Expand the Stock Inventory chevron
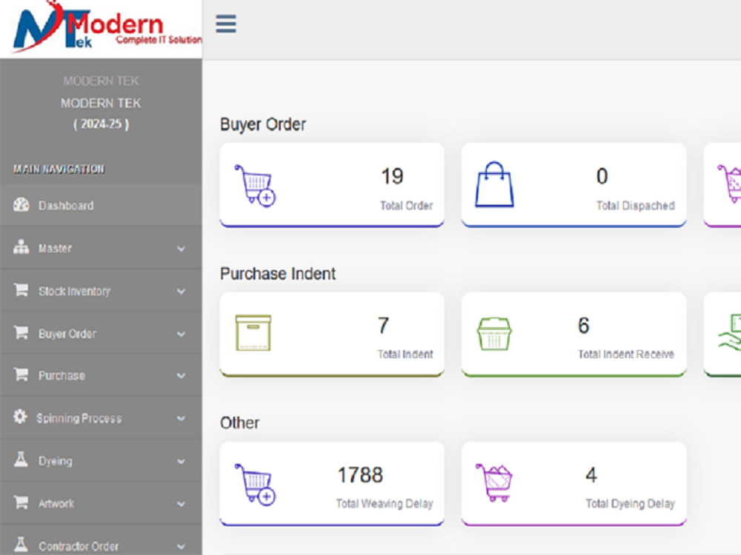Screen dimensions: 741x555 pyautogui.click(x=181, y=291)
